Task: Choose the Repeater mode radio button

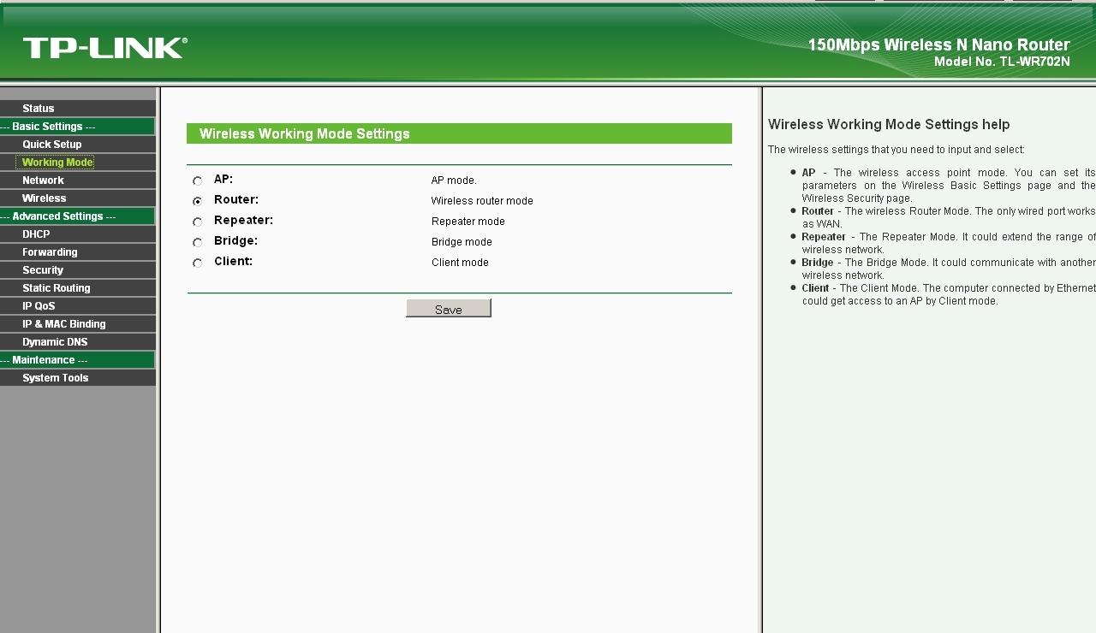Action: coord(198,222)
